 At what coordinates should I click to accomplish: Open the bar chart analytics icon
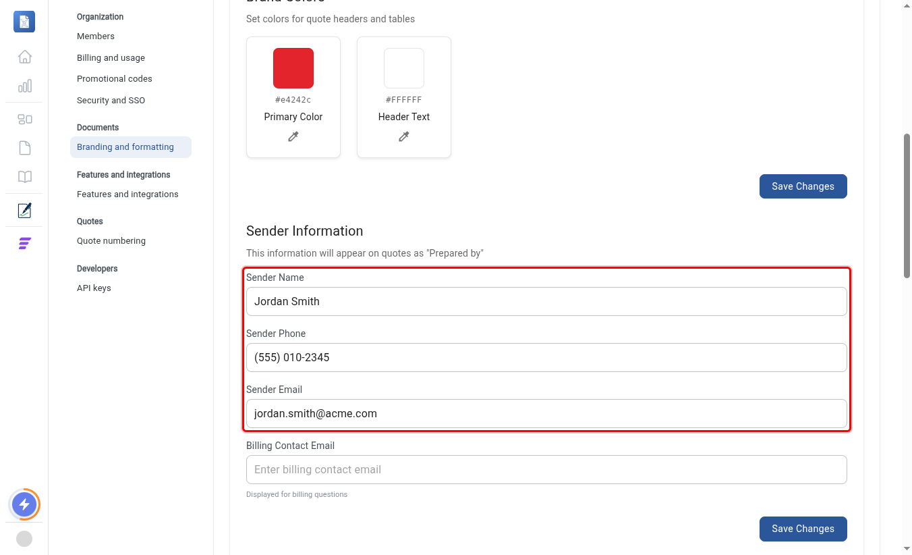coord(24,86)
